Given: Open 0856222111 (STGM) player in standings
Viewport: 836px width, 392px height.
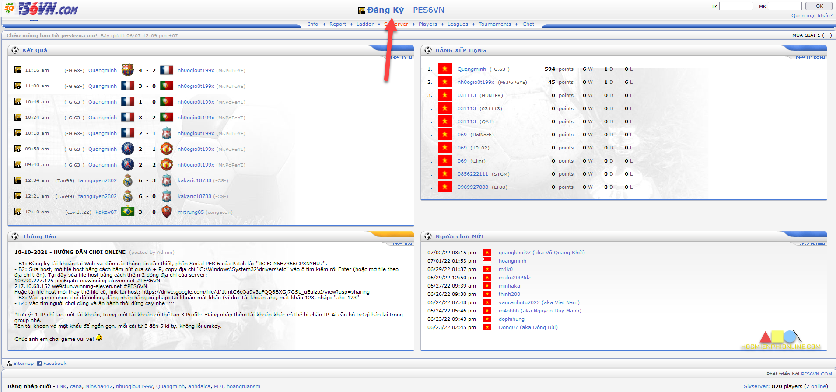Looking at the screenshot, I should pyautogui.click(x=473, y=174).
